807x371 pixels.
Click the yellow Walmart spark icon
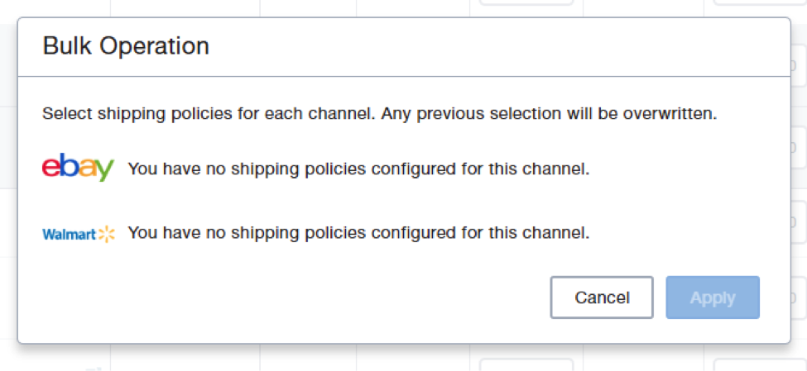[106, 234]
